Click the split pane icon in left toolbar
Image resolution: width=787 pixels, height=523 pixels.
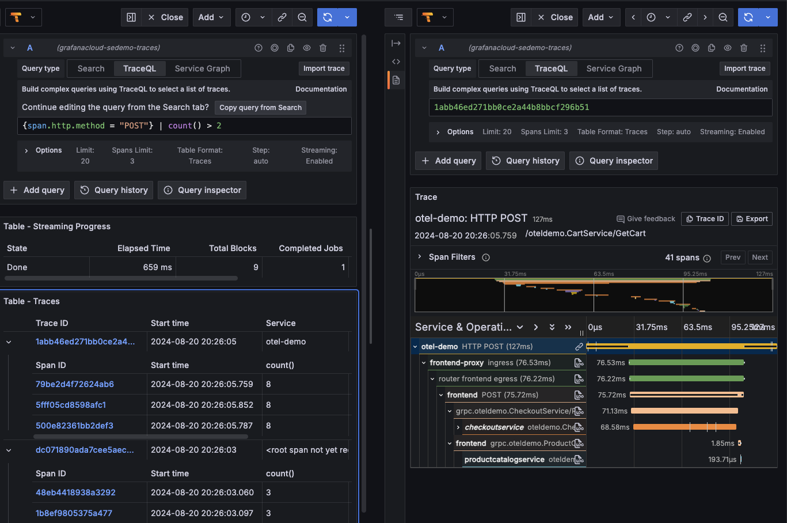(131, 17)
